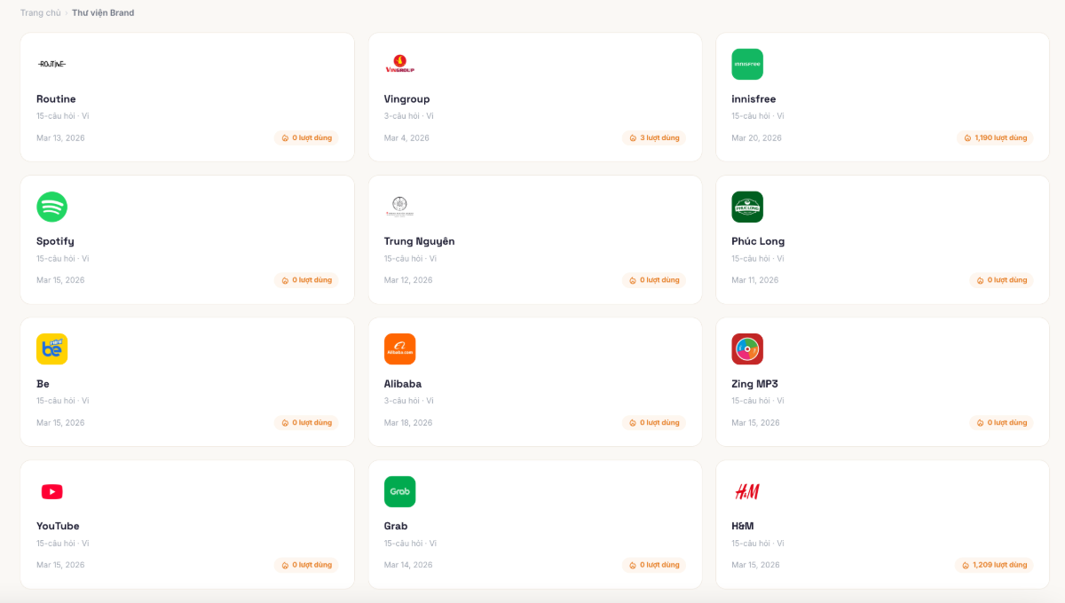
Task: Click 3-câu hỏi · Vi under Vingroup
Action: point(408,116)
